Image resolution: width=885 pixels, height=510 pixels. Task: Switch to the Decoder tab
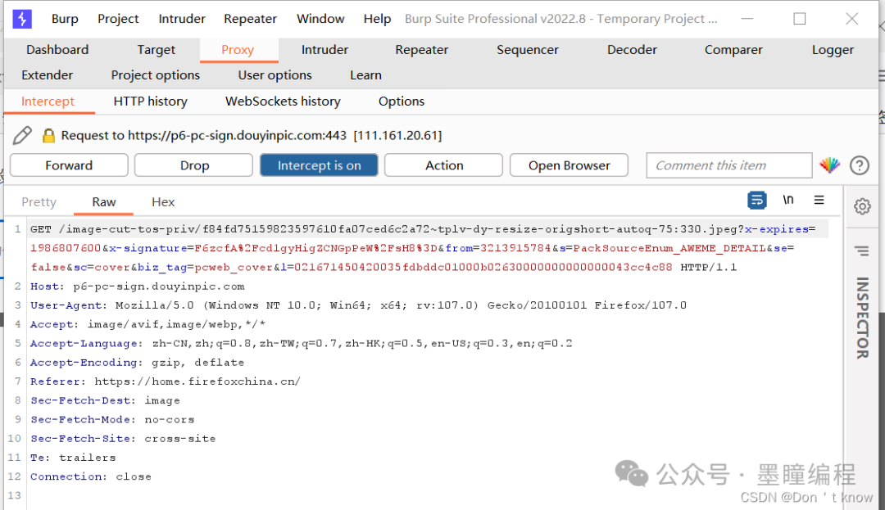click(632, 50)
